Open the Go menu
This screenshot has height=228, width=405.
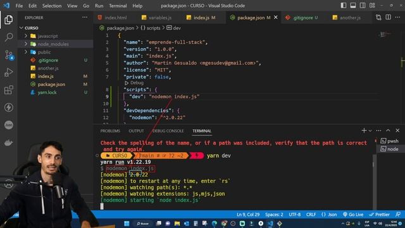[86, 6]
